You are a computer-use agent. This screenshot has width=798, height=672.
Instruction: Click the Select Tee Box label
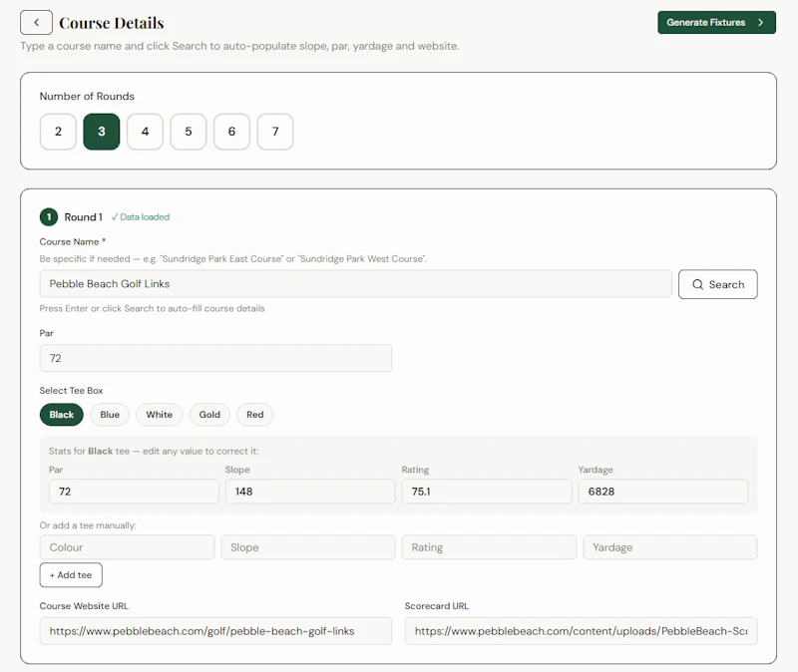click(x=71, y=391)
